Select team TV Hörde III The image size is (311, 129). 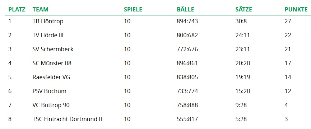click(x=48, y=35)
